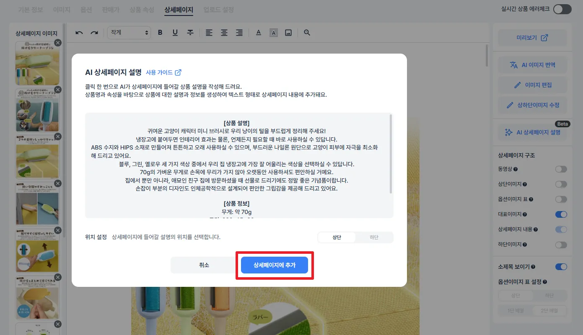Choose 2단 배열 layout option
The width and height of the screenshot is (583, 335).
pos(549,311)
